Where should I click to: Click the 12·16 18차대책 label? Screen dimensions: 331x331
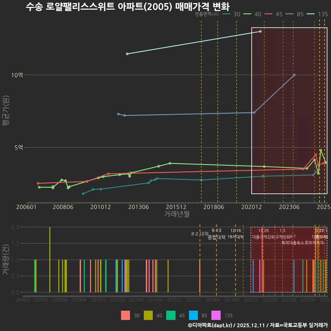click(235, 234)
